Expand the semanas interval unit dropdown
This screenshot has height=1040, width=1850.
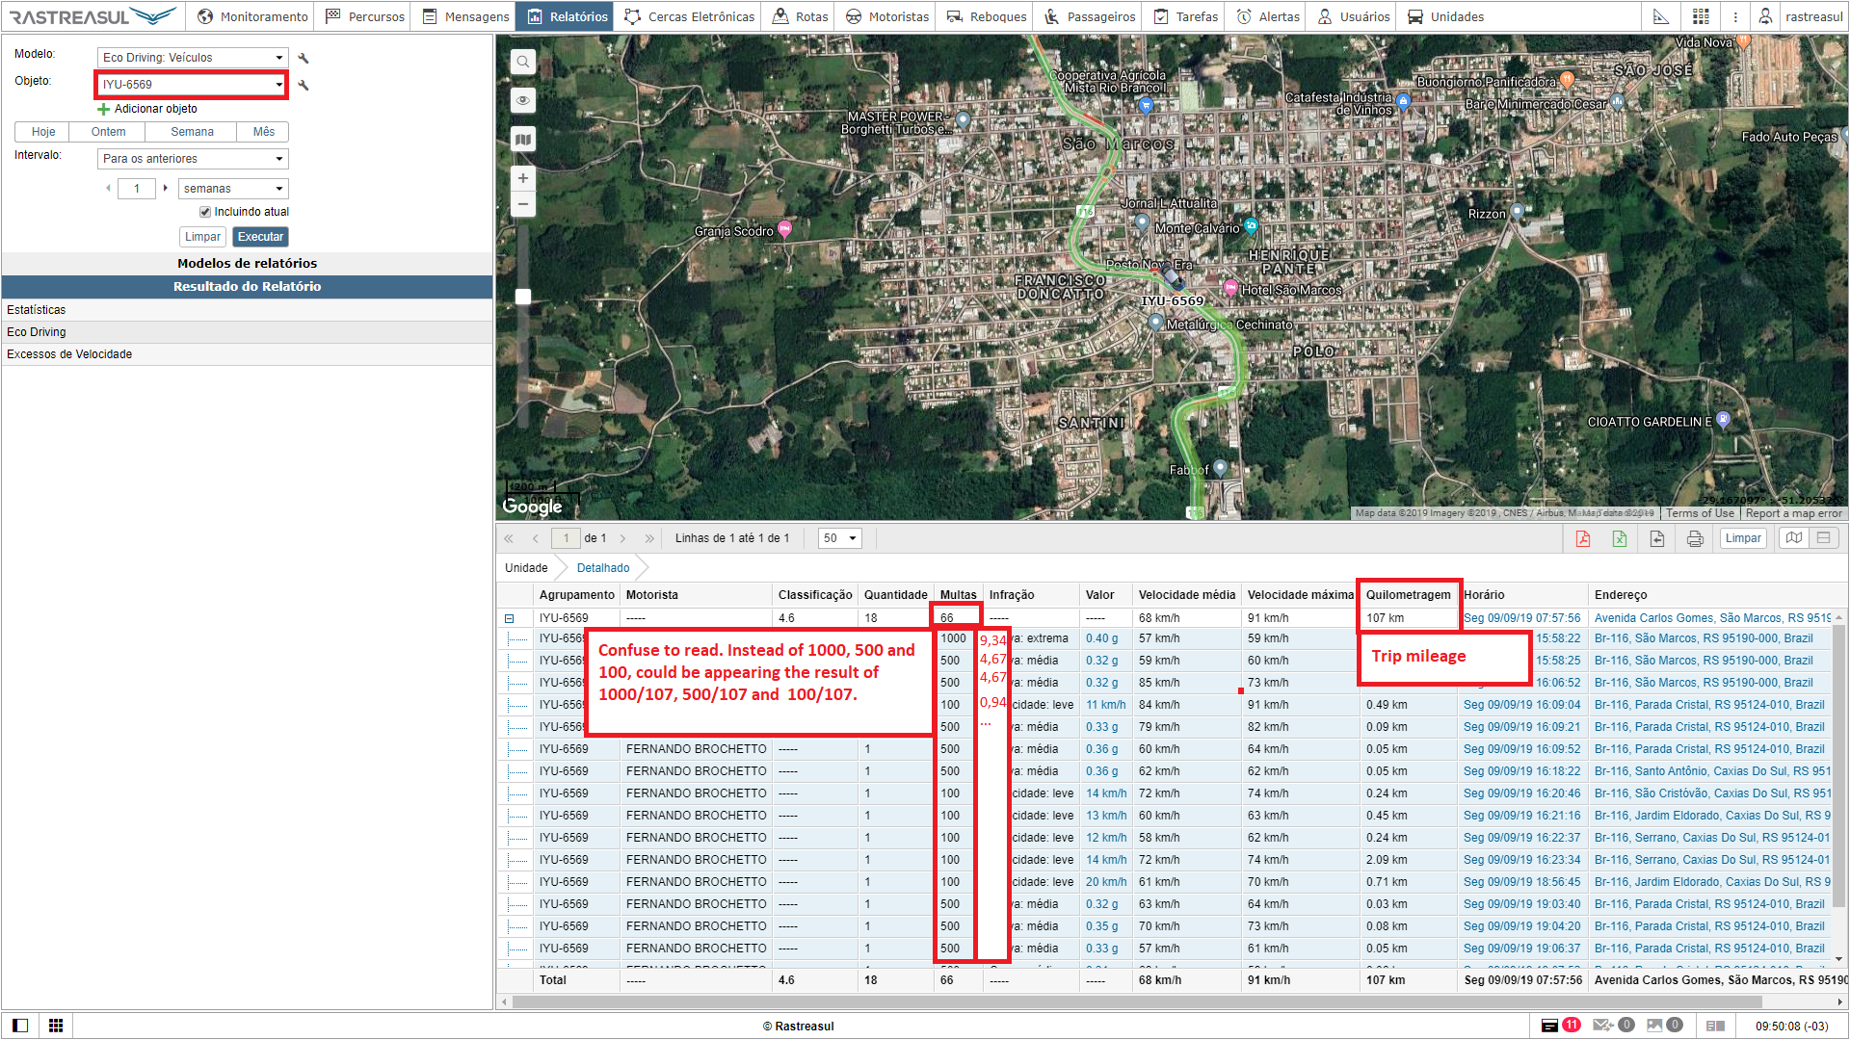[232, 189]
